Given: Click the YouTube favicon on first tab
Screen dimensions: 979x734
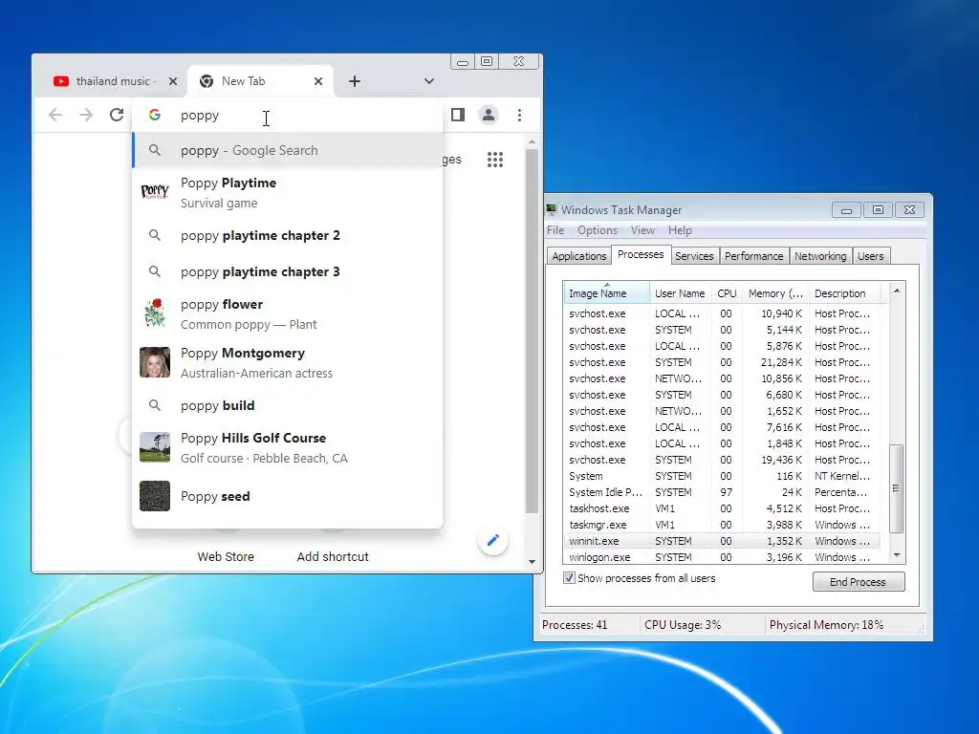Looking at the screenshot, I should click(x=61, y=81).
